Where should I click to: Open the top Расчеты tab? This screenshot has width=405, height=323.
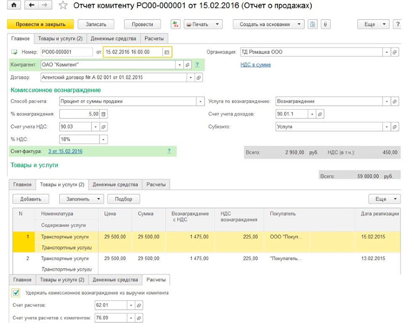click(154, 38)
